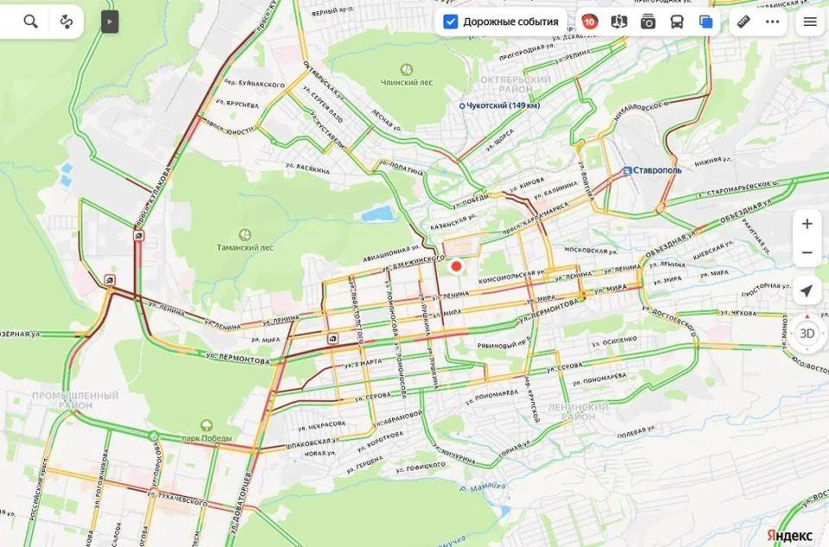Click the red location marker pin

tap(456, 267)
